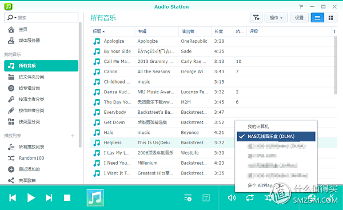This screenshot has height=210, width=343.
Task: Browse by artist microphone icon
Action: pos(11,100)
